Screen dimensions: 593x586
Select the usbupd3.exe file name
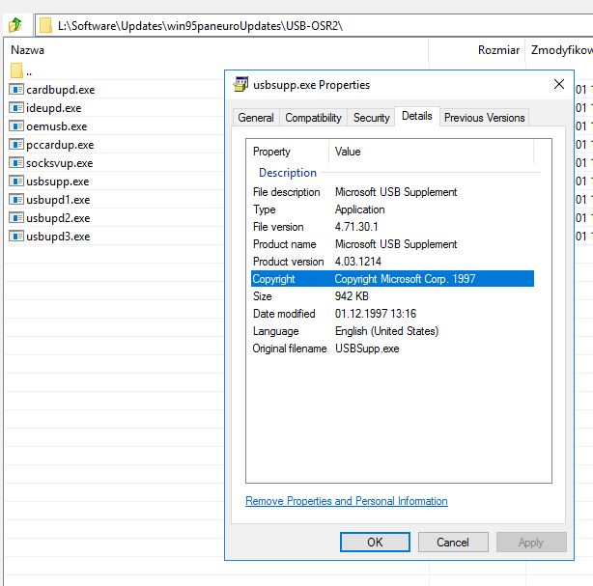[x=58, y=237]
